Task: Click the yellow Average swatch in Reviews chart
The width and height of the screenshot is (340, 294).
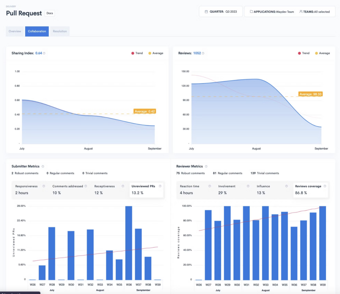Action: 316,53
